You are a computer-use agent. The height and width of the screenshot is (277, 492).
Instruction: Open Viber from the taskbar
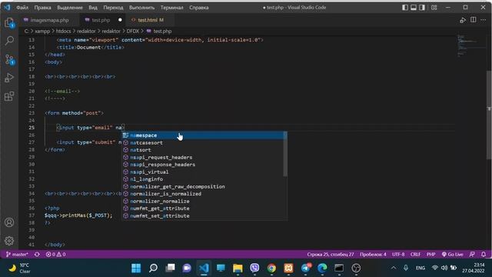(254, 268)
